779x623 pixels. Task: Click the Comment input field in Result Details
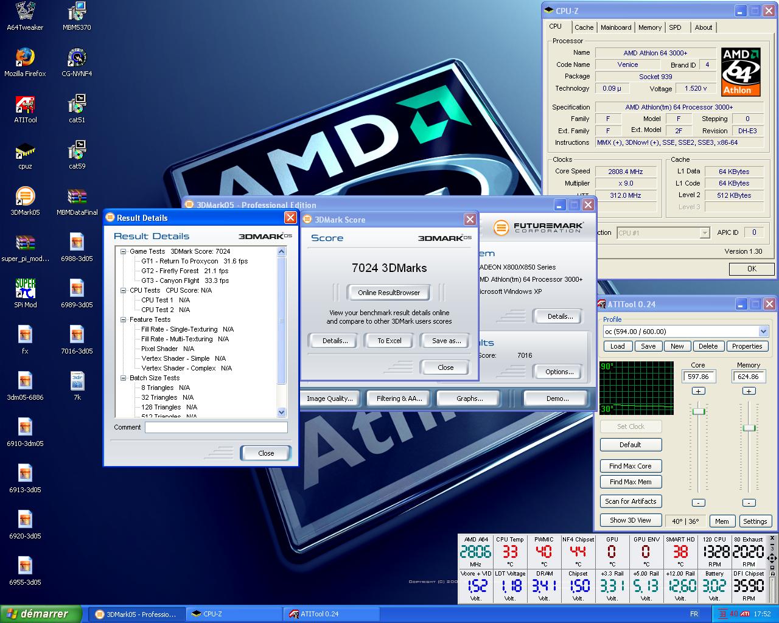click(x=216, y=428)
